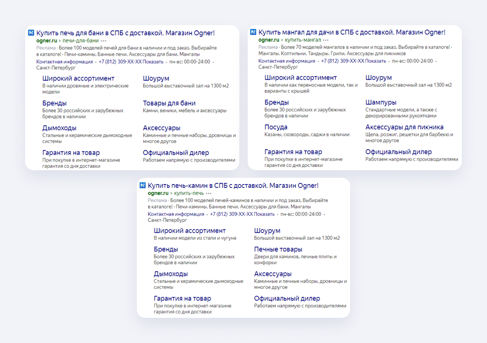The width and height of the screenshot is (487, 343).
Task: Open Гарантия на товар in the mangal ad
Action: click(293, 152)
